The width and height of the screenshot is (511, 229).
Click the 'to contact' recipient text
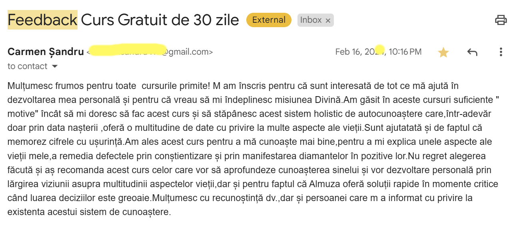(x=27, y=66)
